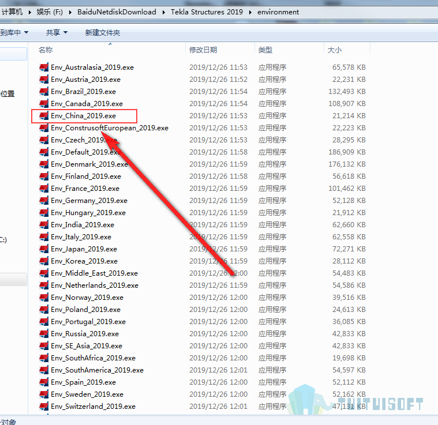
Task: Select the file name Env_SouthAmerica_2019.exe
Action: point(97,370)
